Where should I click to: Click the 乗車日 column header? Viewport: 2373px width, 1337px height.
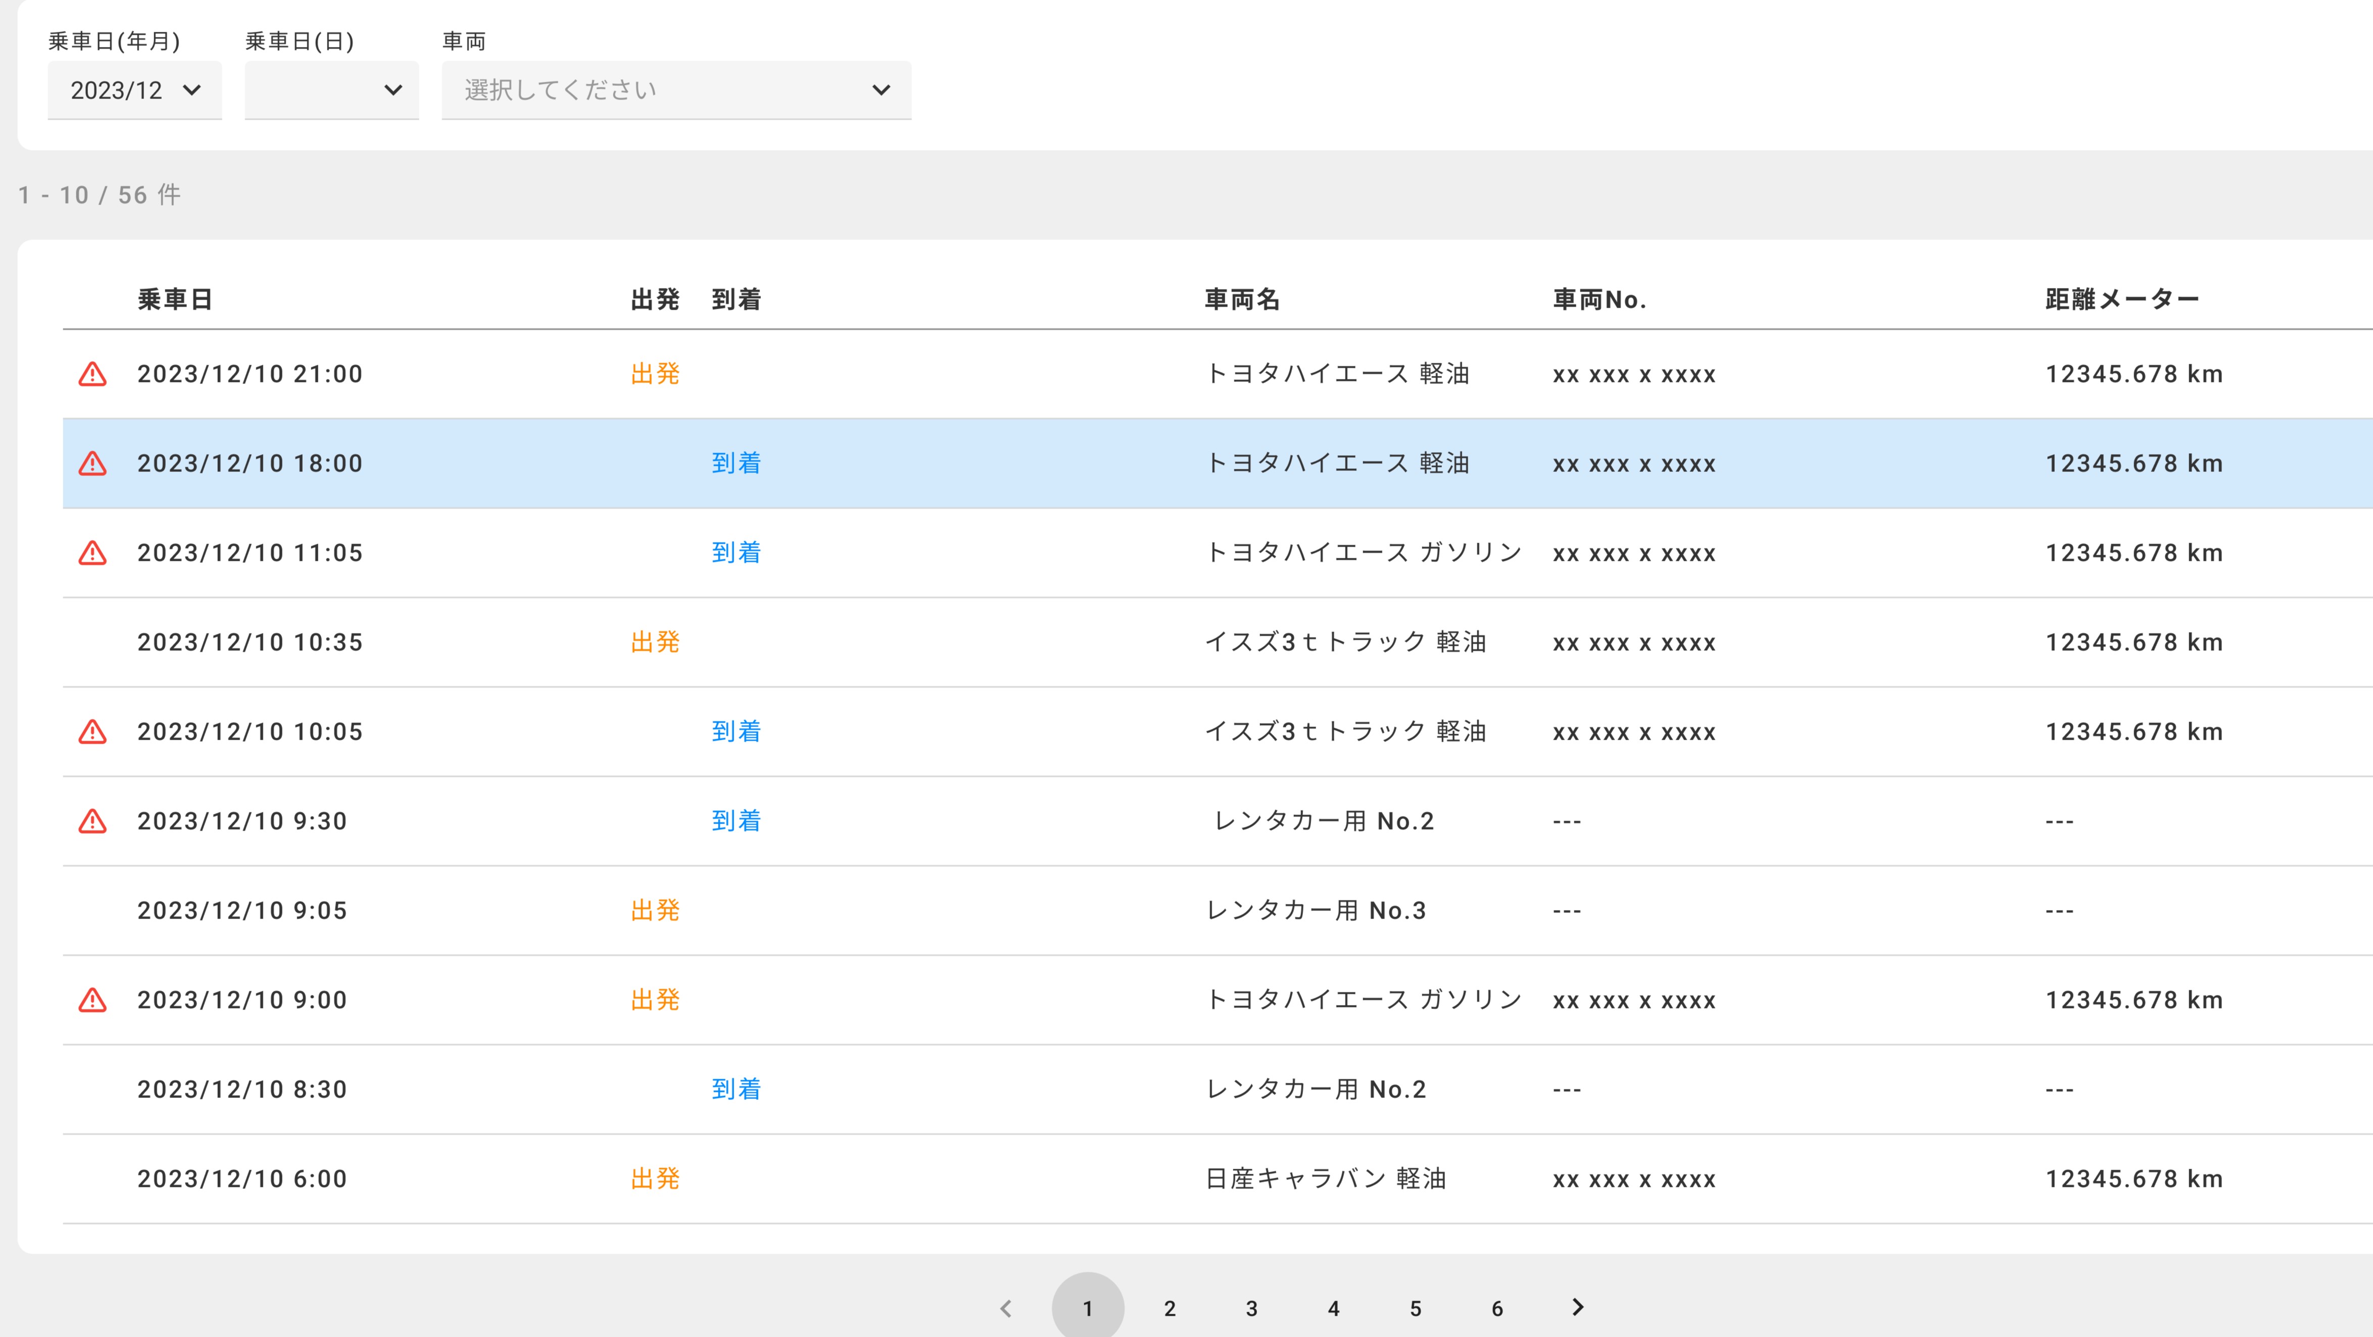click(x=175, y=300)
